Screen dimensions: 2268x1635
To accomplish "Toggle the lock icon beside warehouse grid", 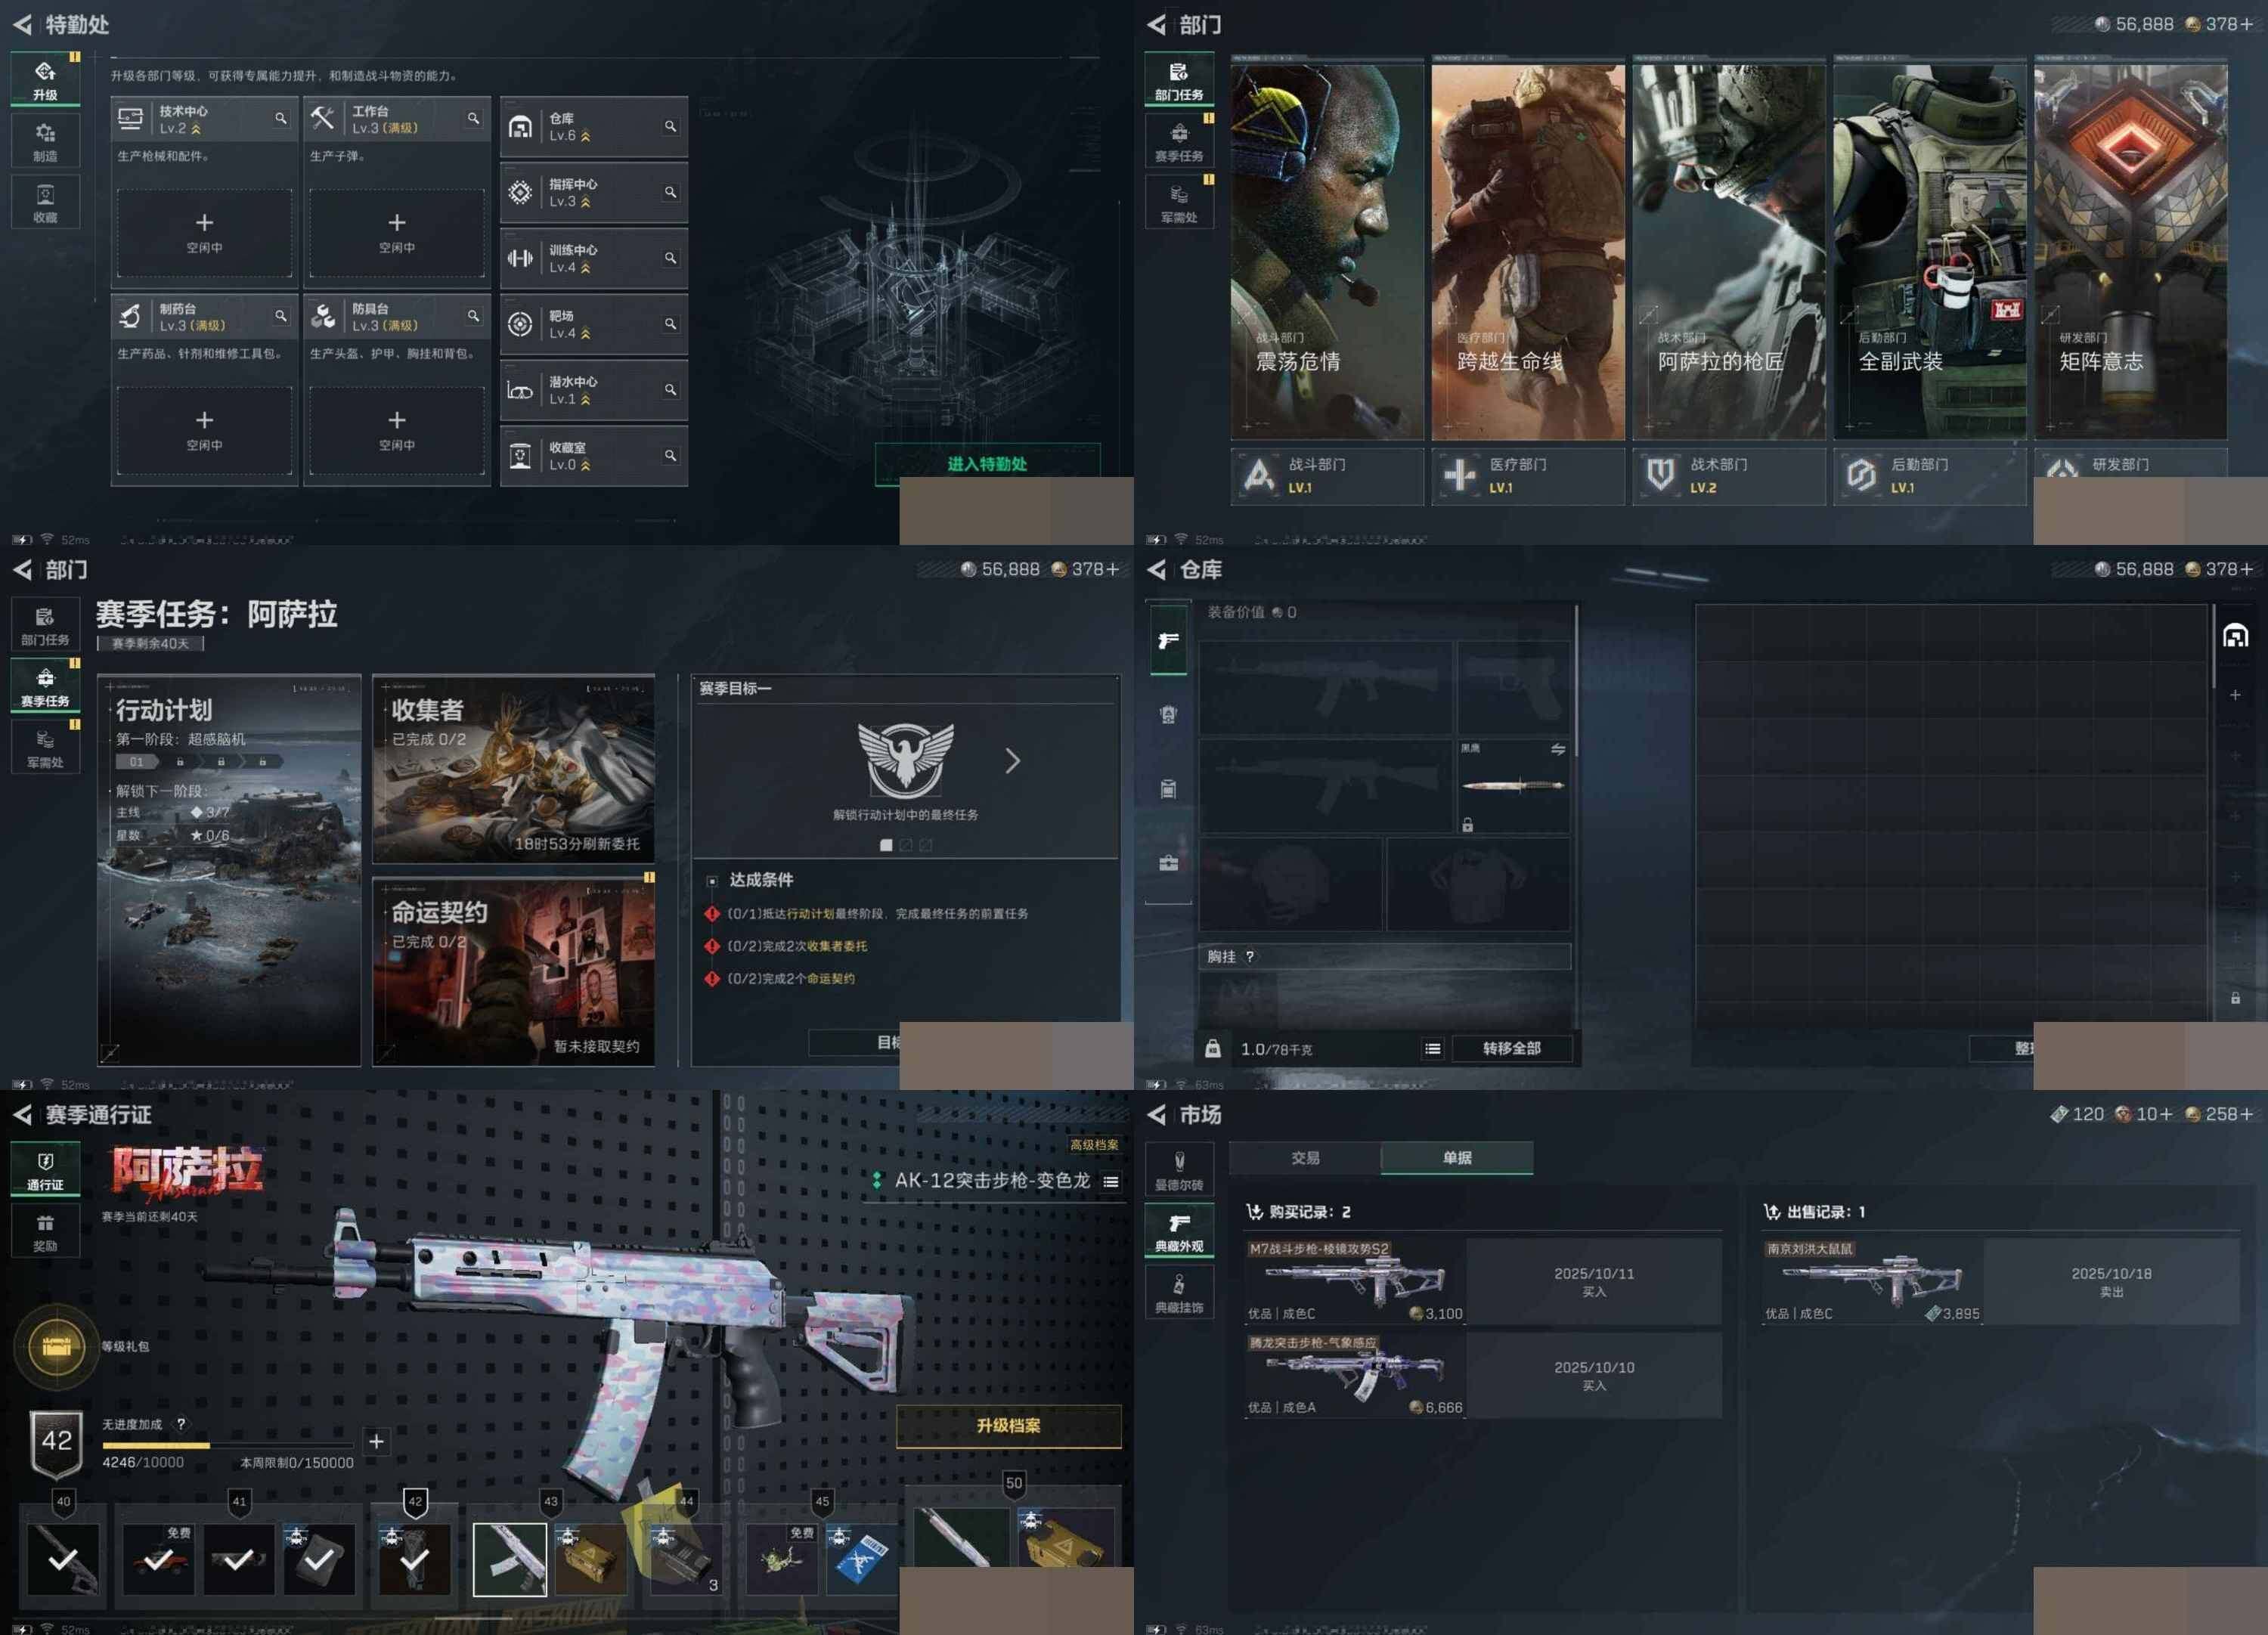I will (2235, 998).
